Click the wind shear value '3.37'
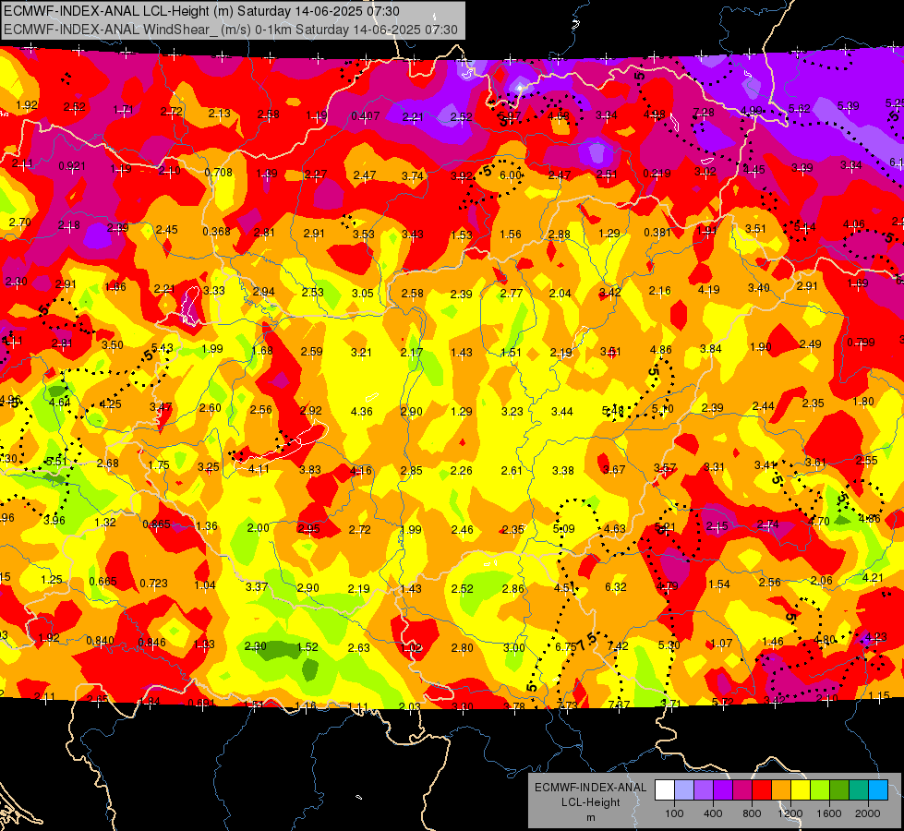The width and height of the screenshot is (904, 831). tap(257, 587)
